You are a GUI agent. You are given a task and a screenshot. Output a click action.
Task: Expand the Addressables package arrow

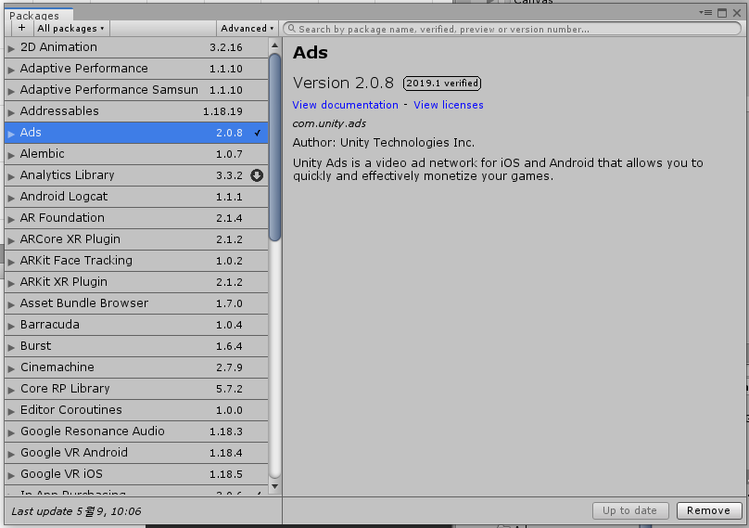[x=11, y=112]
